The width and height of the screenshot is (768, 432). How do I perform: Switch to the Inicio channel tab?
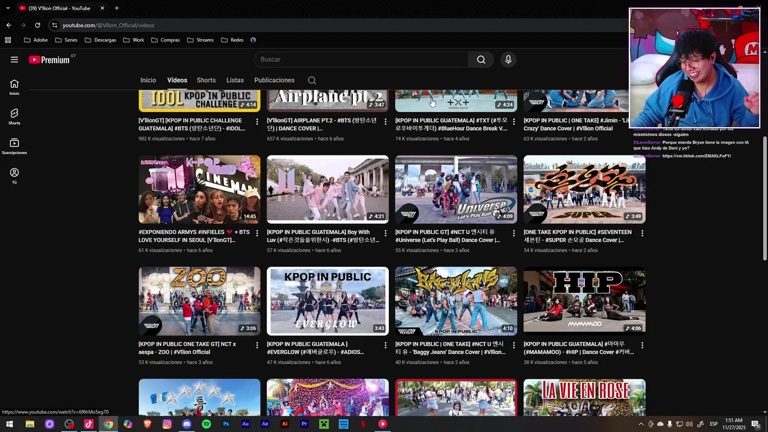[x=148, y=80]
